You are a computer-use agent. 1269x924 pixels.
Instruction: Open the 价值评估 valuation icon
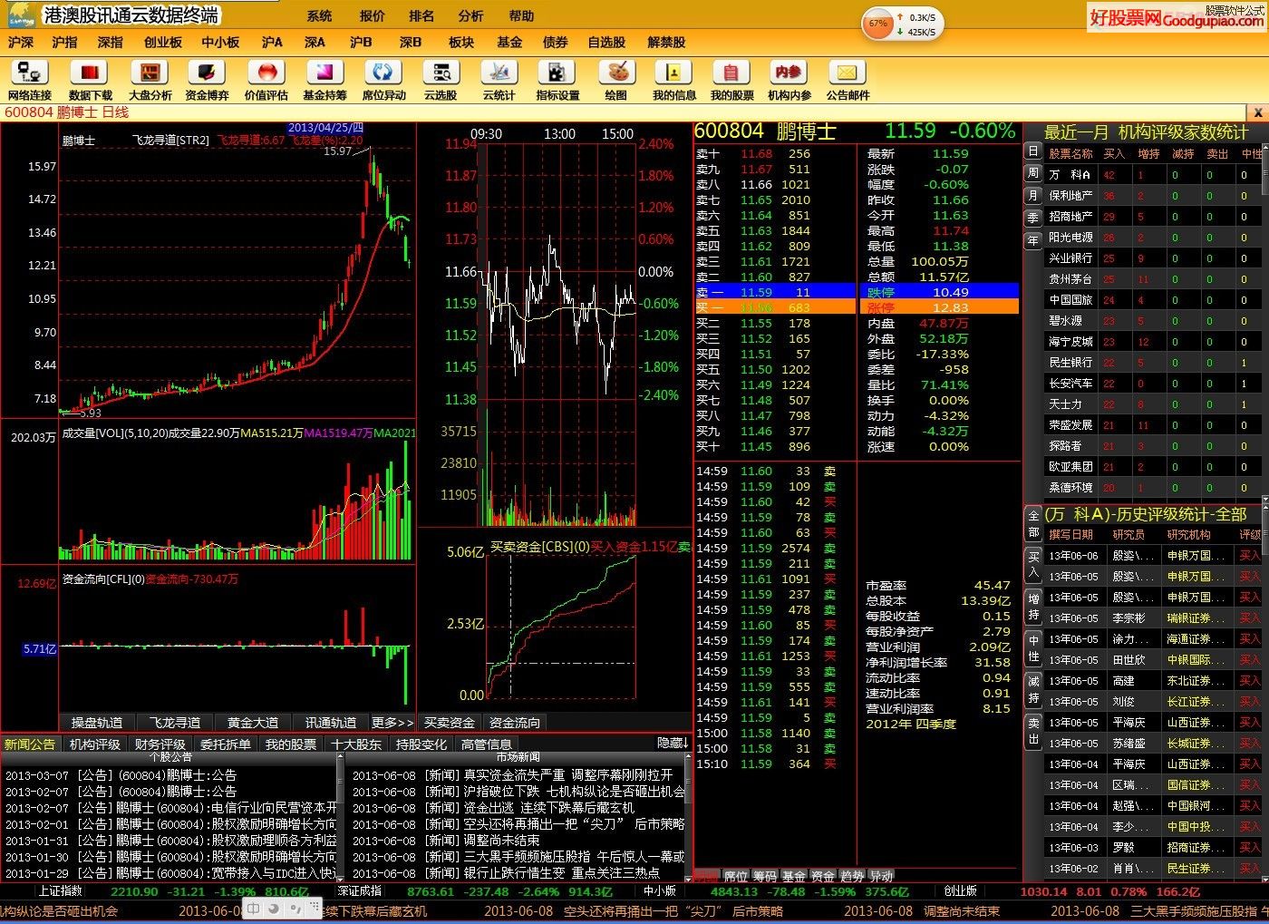pos(266,80)
